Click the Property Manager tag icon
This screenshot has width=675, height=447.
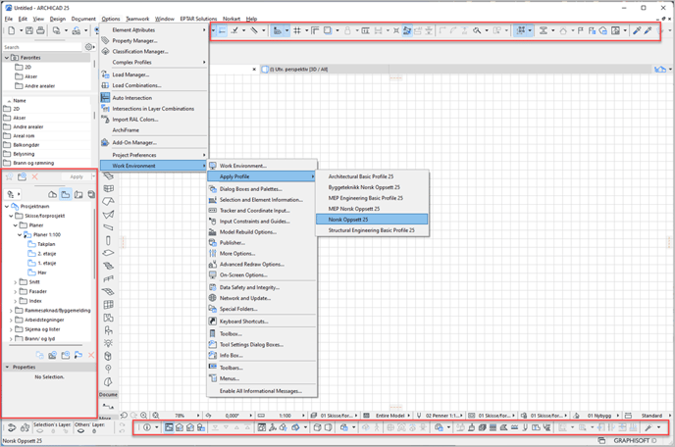105,40
